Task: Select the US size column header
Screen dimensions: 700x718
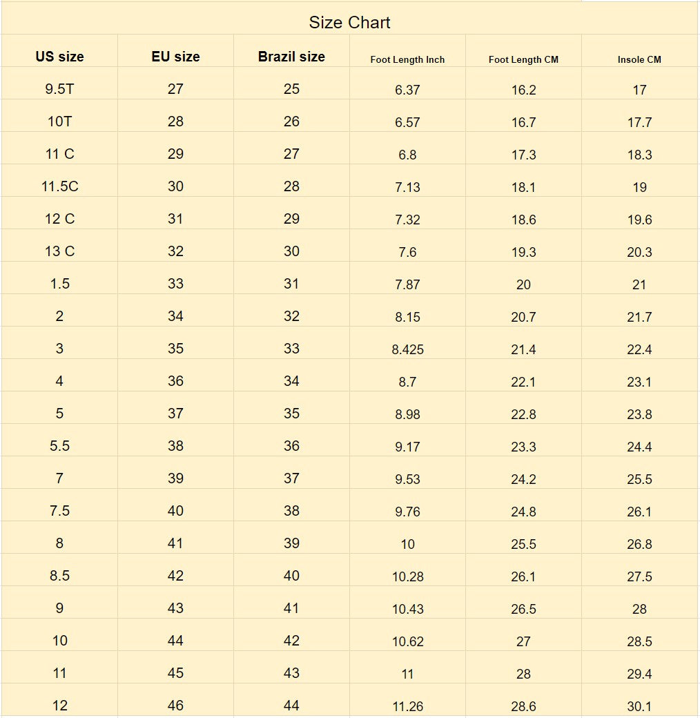Action: point(59,57)
